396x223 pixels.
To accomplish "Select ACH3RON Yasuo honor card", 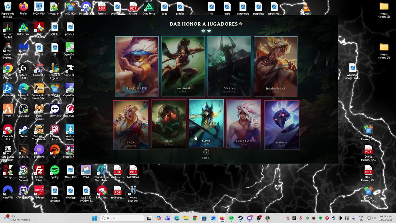I will pyautogui.click(x=243, y=124).
